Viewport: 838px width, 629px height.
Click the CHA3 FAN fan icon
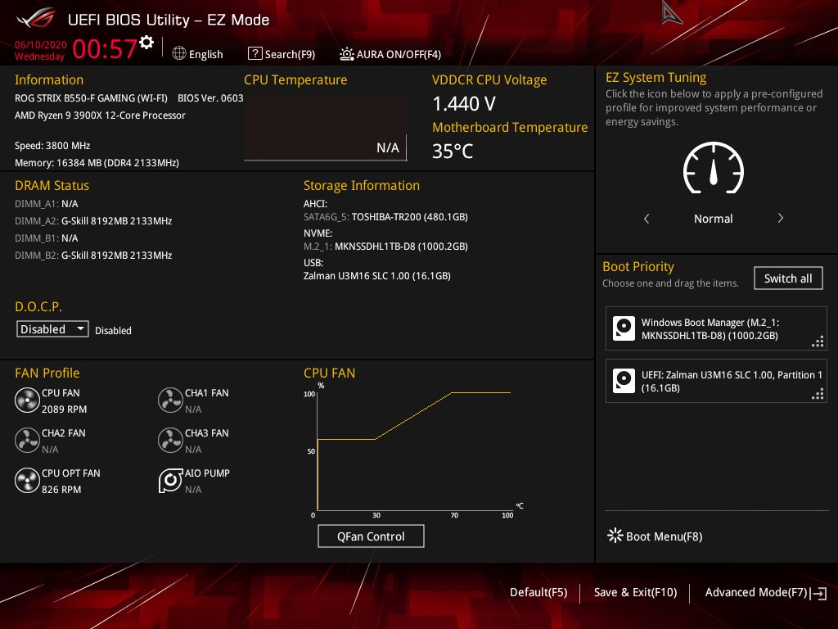170,440
